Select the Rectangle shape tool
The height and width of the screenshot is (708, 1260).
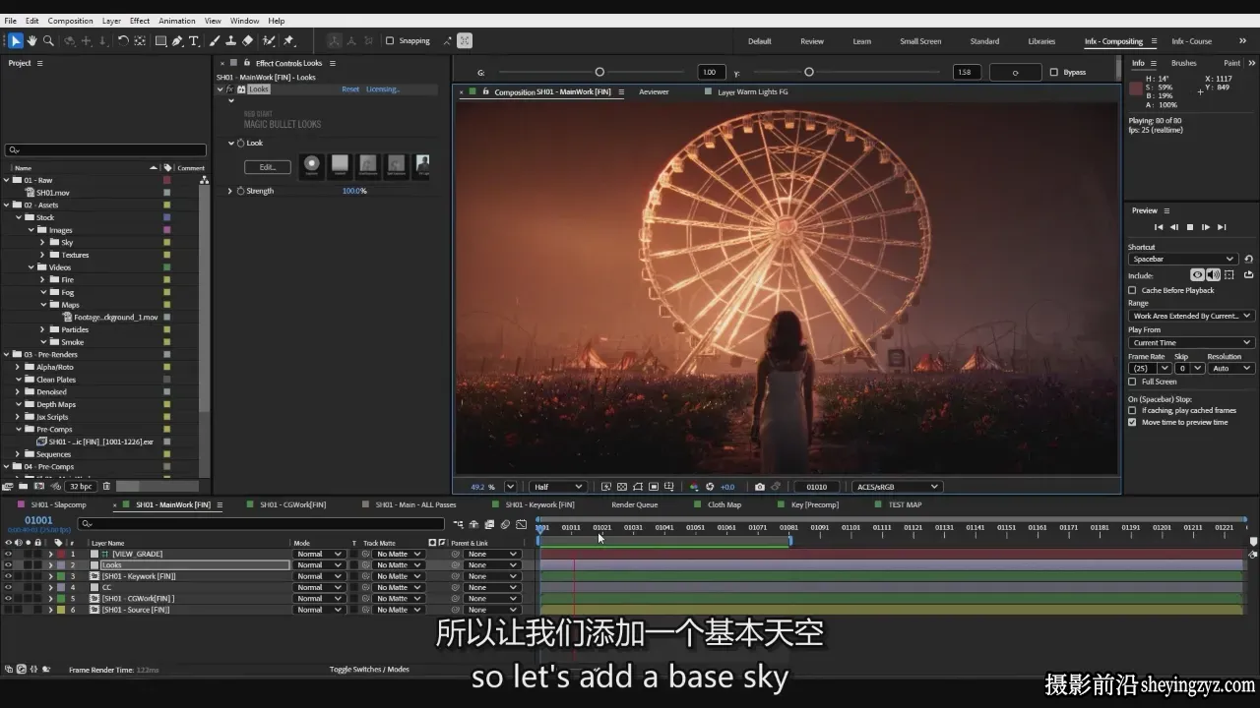click(160, 40)
